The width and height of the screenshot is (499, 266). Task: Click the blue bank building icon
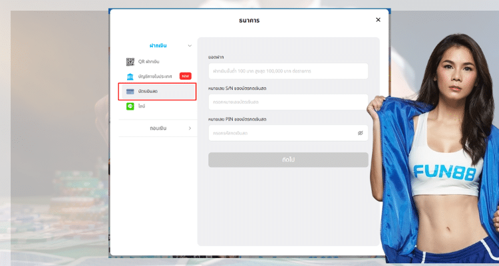(130, 76)
